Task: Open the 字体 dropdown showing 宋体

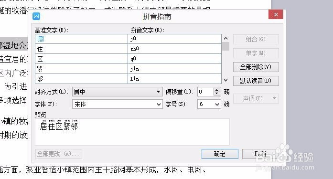Action: point(118,104)
